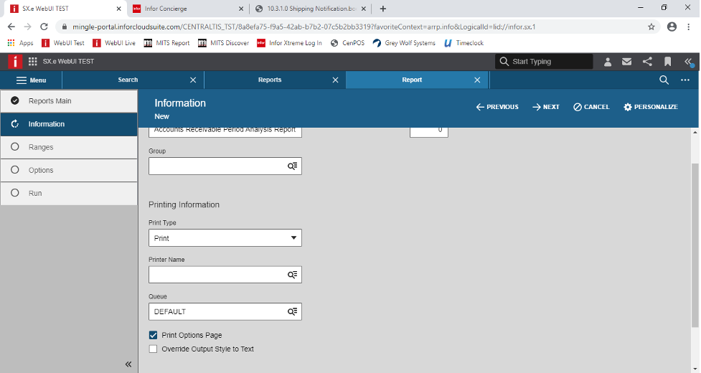
Task: Click the bookmark icon in header
Action: tap(667, 62)
